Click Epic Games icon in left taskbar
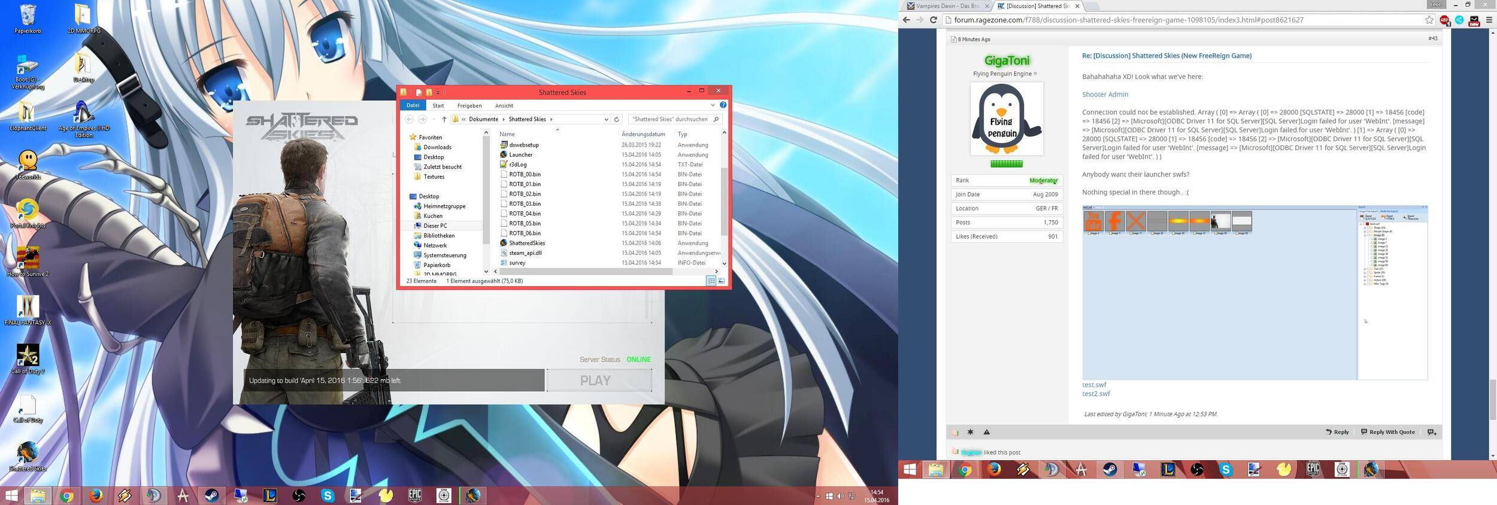Image resolution: width=1497 pixels, height=505 pixels. click(415, 495)
